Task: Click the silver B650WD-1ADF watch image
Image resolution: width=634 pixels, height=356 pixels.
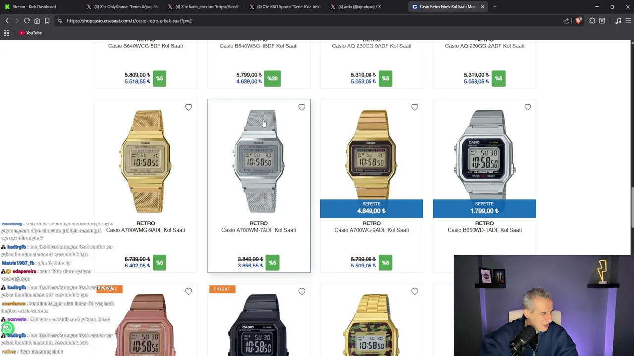Action: (x=484, y=154)
